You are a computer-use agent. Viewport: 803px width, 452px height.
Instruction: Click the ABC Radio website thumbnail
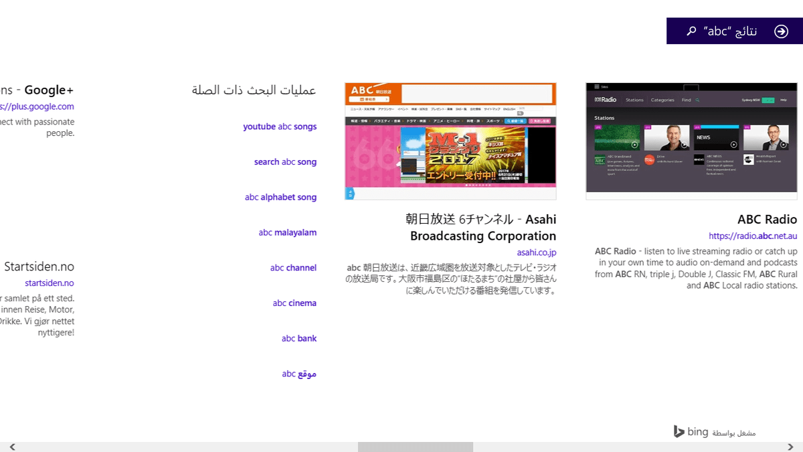tap(691, 141)
